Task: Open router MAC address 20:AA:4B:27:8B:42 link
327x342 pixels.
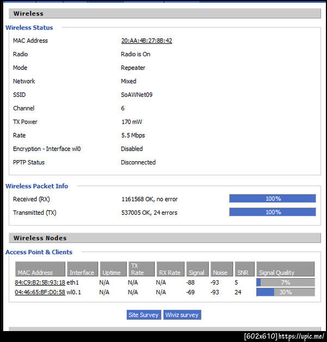Action: click(147, 40)
